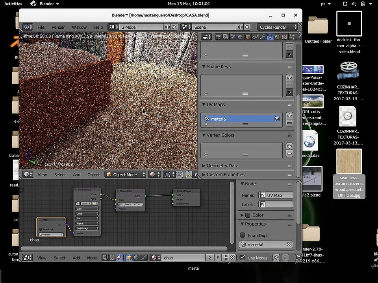Open the 3D View editor type selector
378x283 pixels.
coord(28,175)
